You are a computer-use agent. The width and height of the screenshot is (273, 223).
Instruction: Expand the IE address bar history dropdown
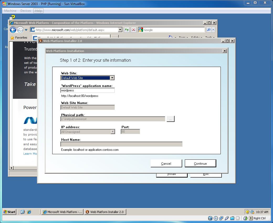[x=120, y=30]
